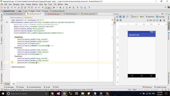Redo using the toolbar arrow icon

[x=15, y=7]
